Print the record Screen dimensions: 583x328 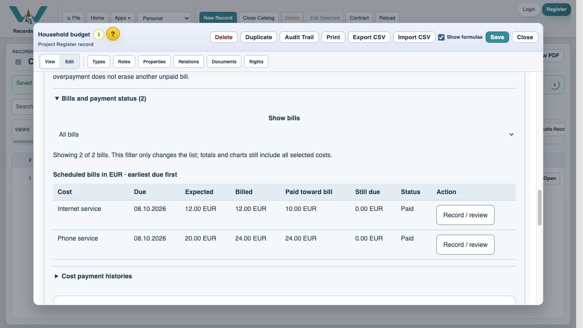(333, 37)
